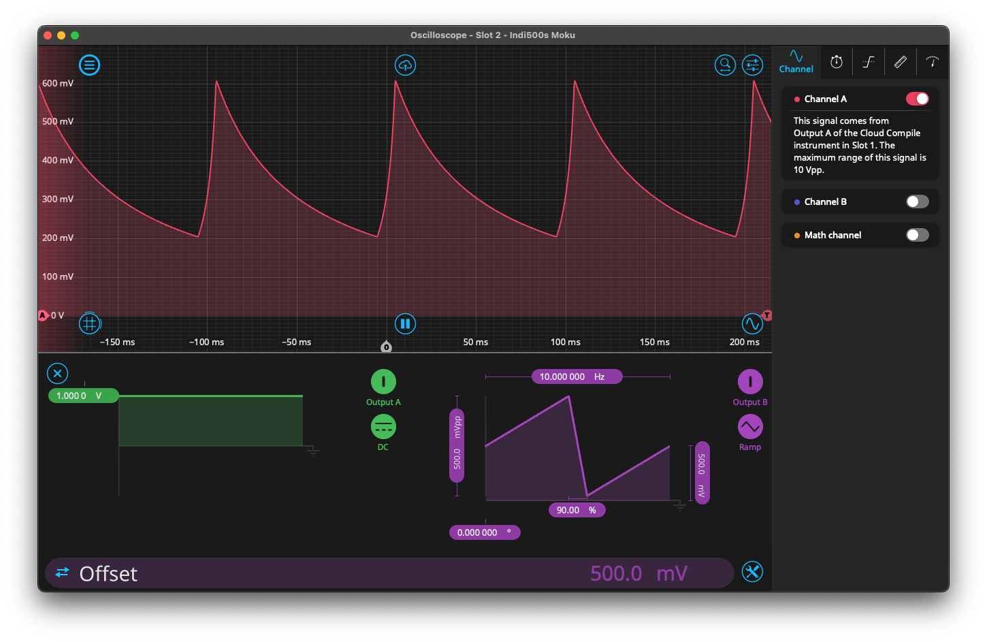
Task: Edit the 10.000 000 Hz frequency field
Action: click(x=577, y=376)
